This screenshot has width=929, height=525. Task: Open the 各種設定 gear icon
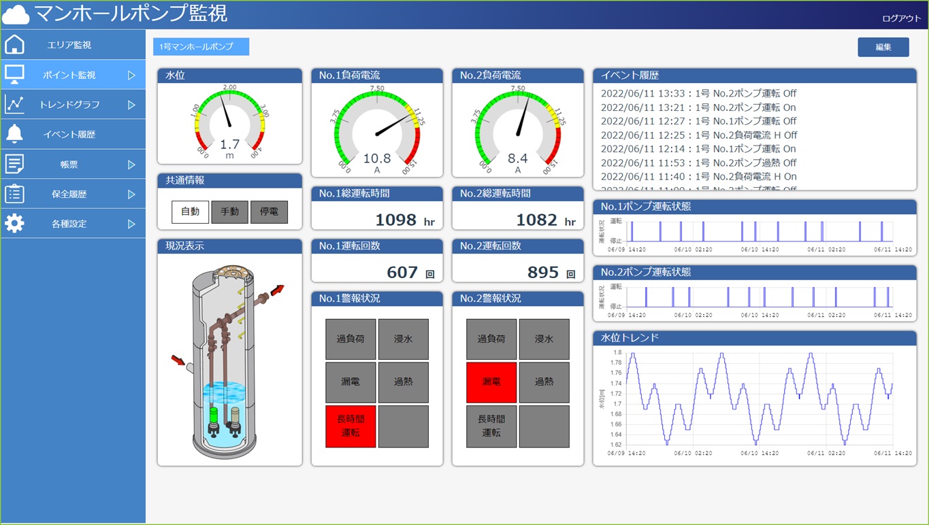14,224
